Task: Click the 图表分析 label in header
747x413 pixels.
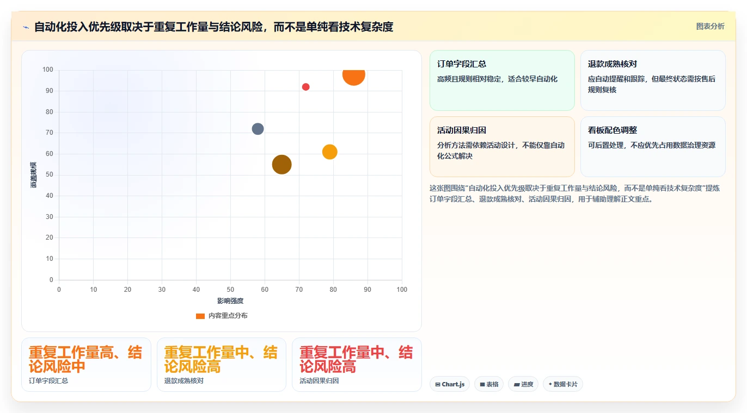Action: 710,26
